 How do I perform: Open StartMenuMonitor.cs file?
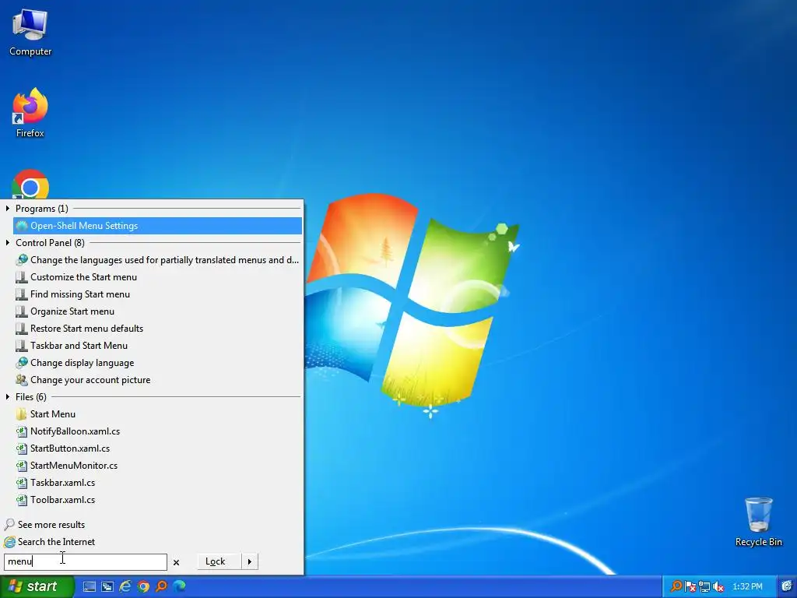tap(157, 466)
